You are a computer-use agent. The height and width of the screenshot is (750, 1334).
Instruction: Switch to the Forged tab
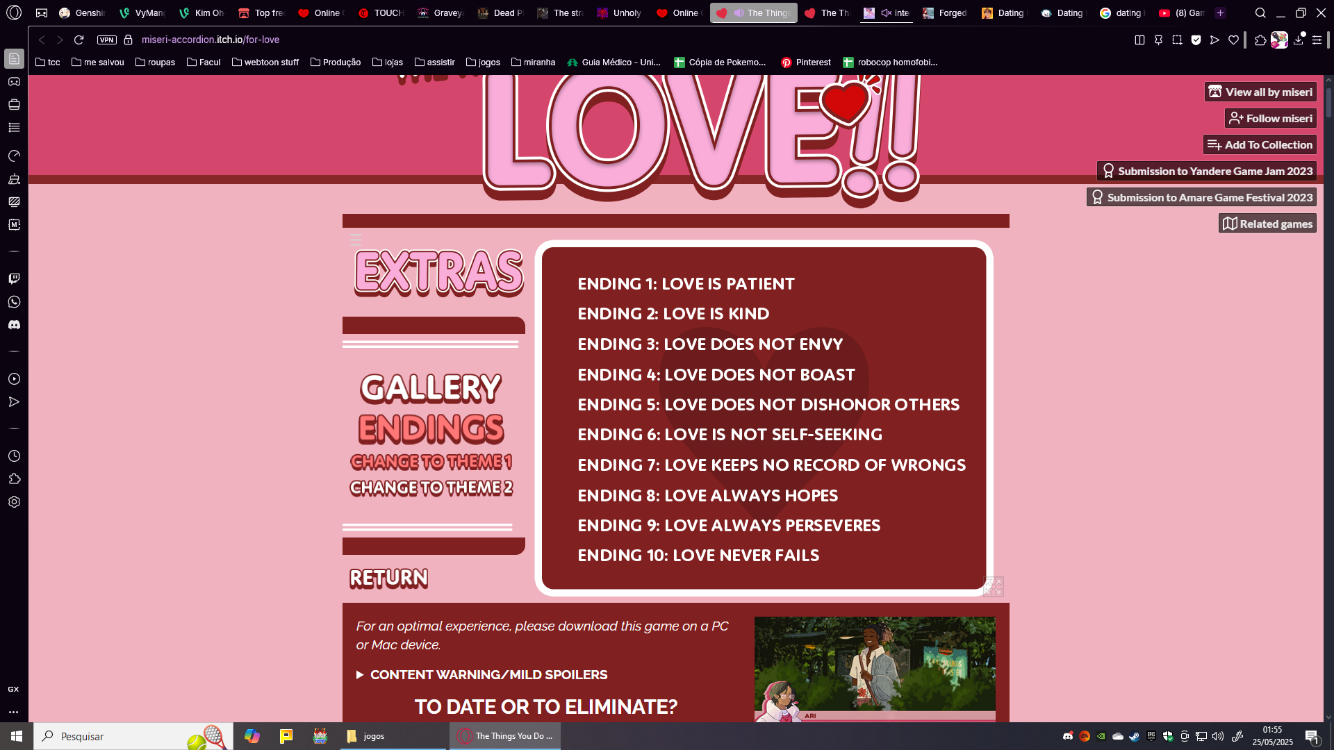tap(945, 12)
